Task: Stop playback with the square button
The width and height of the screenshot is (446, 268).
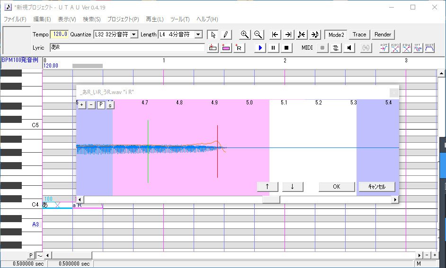Action: pos(286,48)
